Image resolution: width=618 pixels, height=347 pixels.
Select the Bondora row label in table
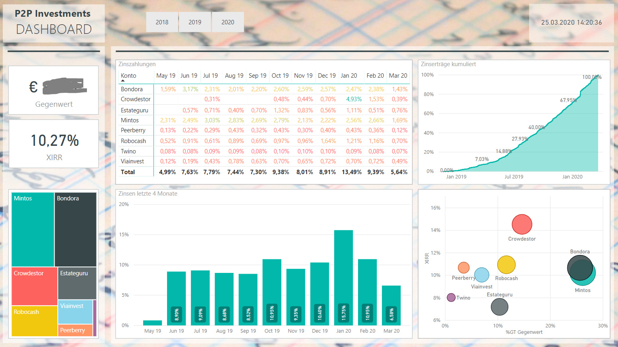click(132, 89)
